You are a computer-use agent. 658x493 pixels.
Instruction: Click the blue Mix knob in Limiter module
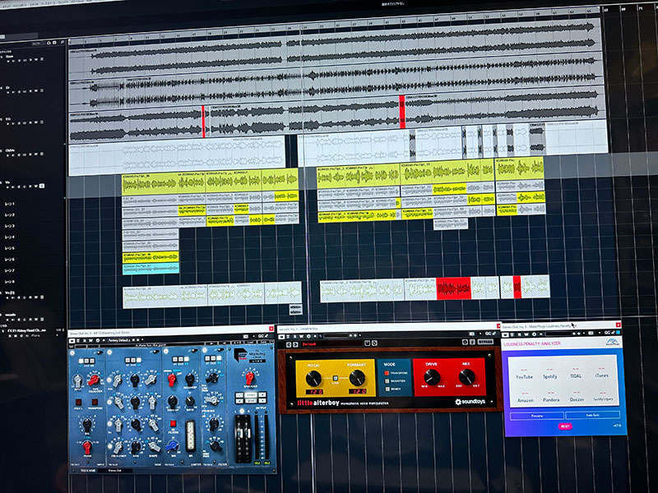(171, 445)
